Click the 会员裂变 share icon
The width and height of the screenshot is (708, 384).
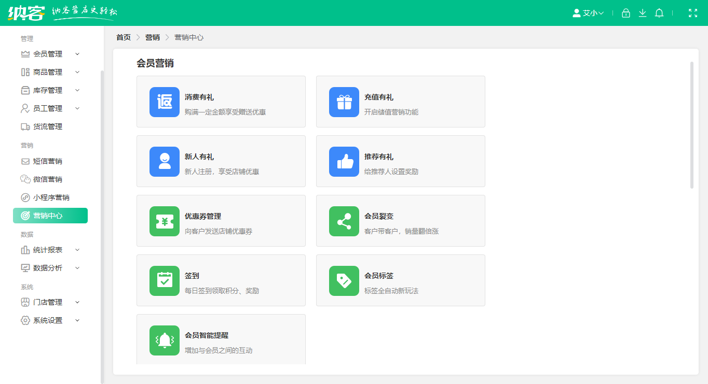coord(344,221)
